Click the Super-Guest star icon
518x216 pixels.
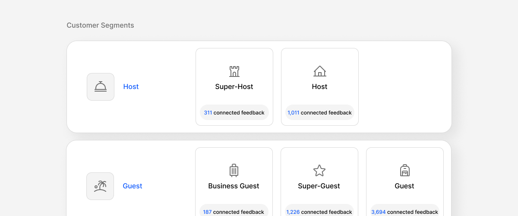click(x=319, y=171)
